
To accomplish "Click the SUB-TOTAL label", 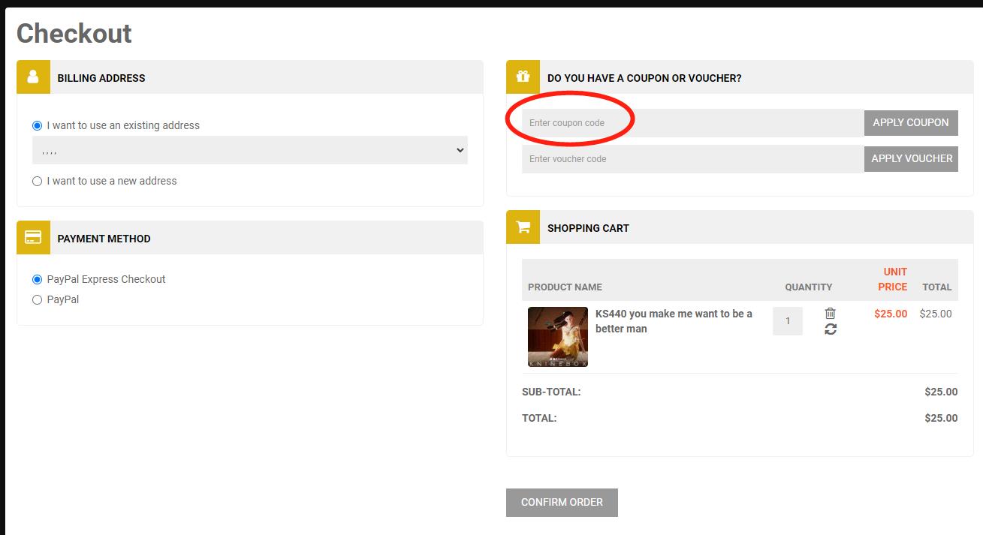I will (x=551, y=392).
